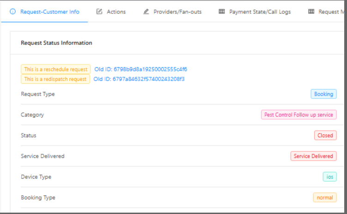
Task: Click the edit icon beside Actions
Action: pyautogui.click(x=99, y=12)
